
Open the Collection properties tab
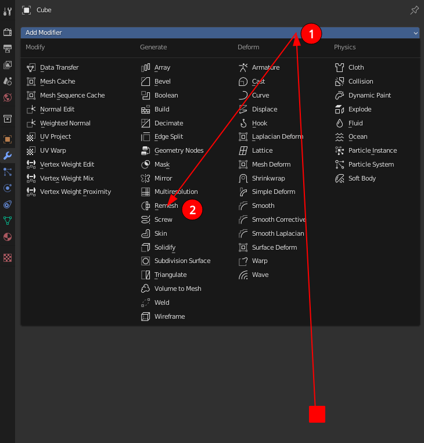pyautogui.click(x=8, y=118)
